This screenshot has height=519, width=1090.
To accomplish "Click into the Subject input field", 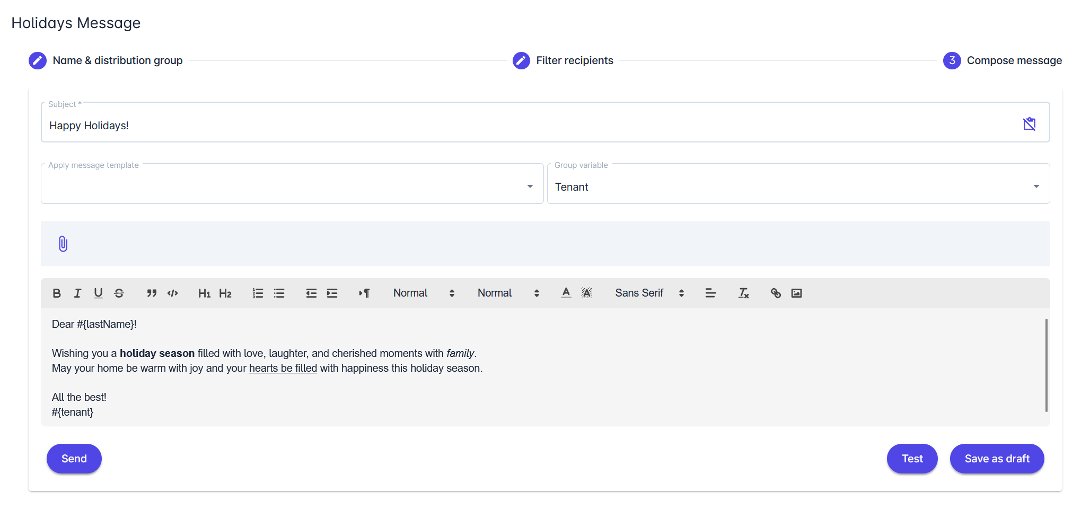I will coord(530,126).
